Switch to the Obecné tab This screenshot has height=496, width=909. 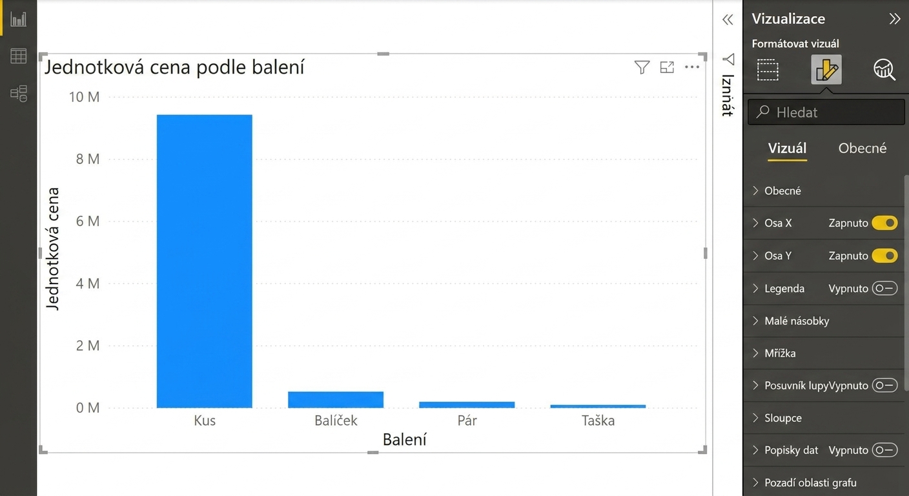click(x=863, y=148)
